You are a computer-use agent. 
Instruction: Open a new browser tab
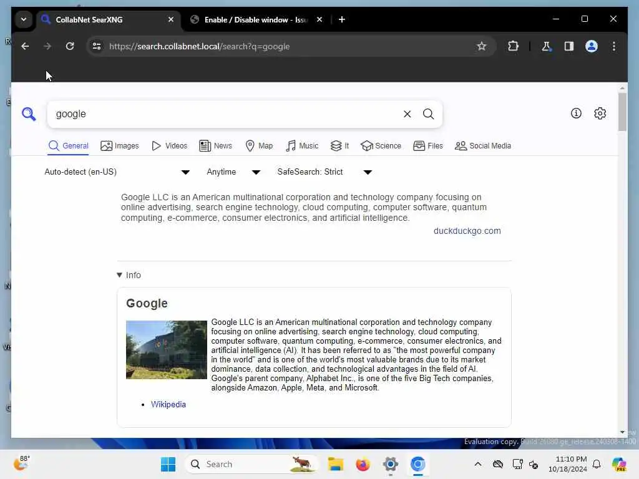point(342,19)
